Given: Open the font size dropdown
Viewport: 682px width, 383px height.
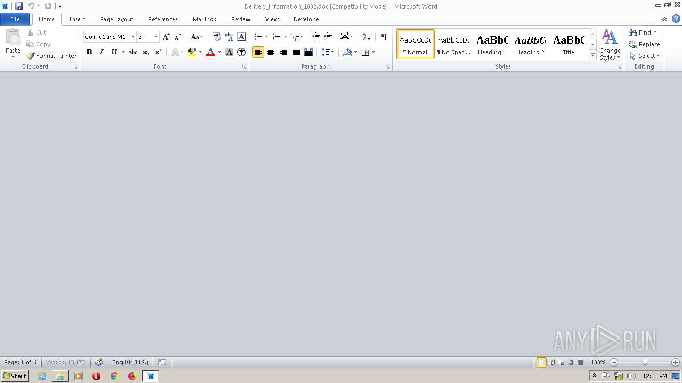Looking at the screenshot, I should click(x=156, y=37).
